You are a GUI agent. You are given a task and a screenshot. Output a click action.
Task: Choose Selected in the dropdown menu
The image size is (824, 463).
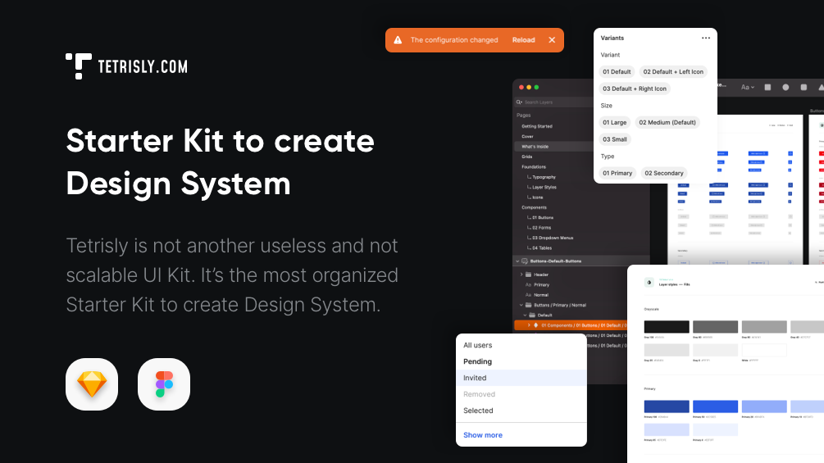tap(521, 411)
